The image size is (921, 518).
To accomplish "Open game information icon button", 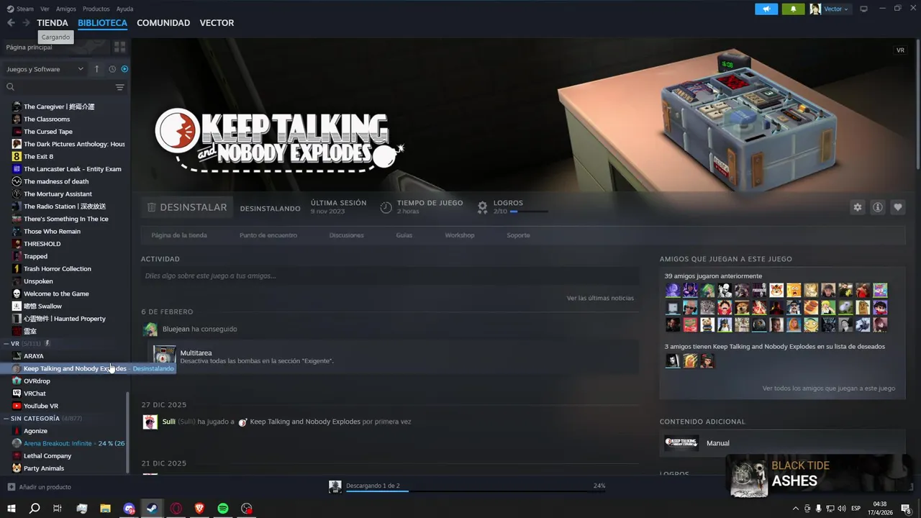I will [878, 207].
